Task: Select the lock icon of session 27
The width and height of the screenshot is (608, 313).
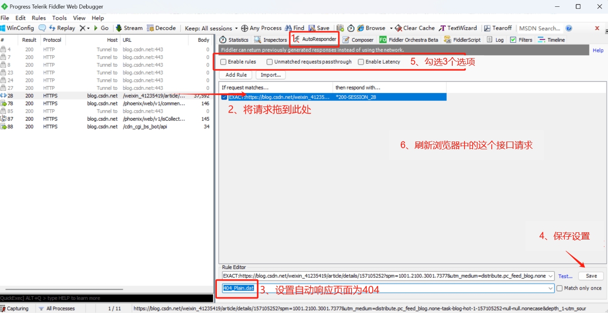Action: point(3,88)
